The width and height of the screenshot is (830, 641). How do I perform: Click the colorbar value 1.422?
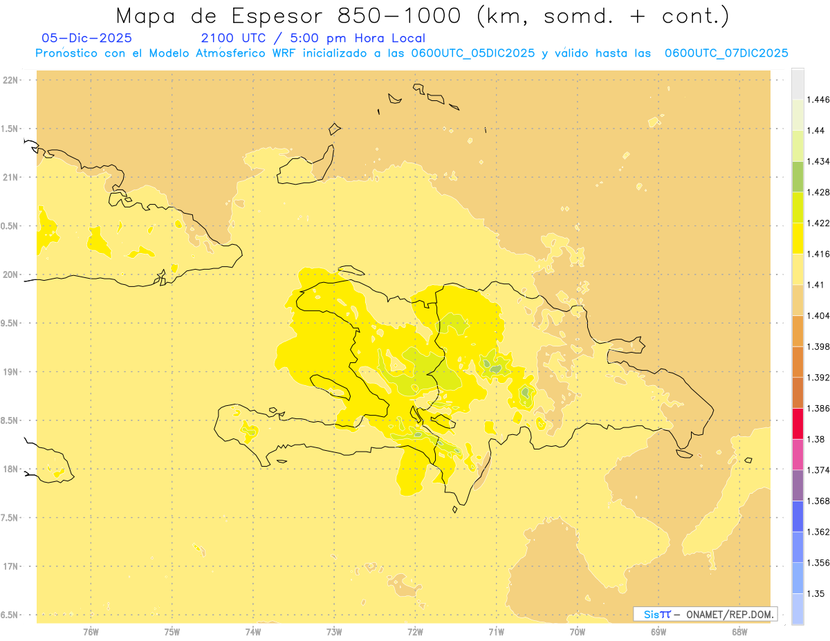point(819,223)
